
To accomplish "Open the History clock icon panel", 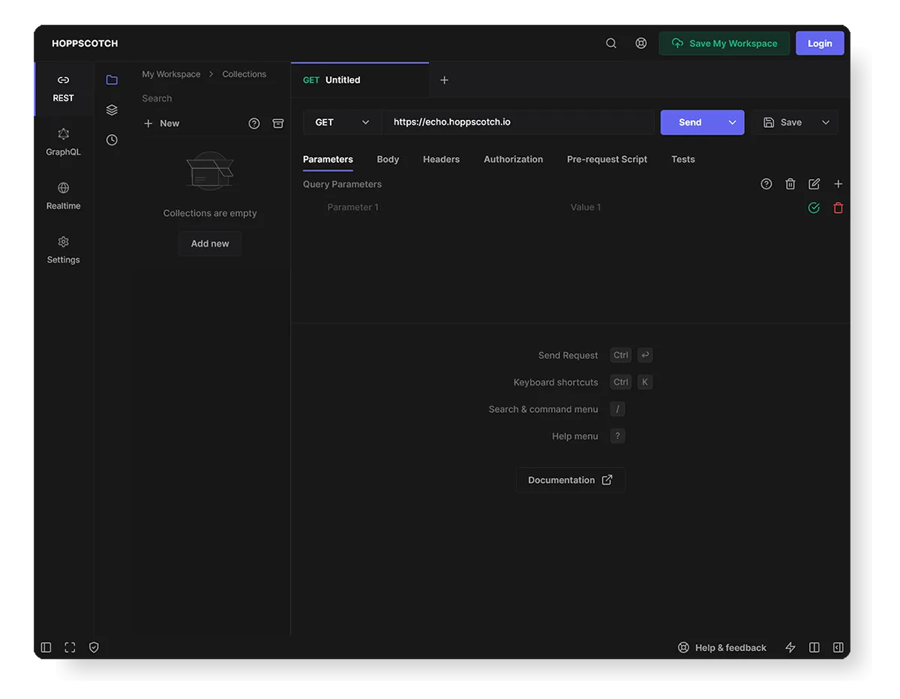I will coord(112,140).
